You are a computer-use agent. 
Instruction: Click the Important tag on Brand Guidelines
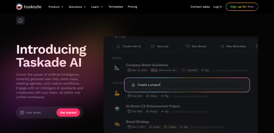190,70
